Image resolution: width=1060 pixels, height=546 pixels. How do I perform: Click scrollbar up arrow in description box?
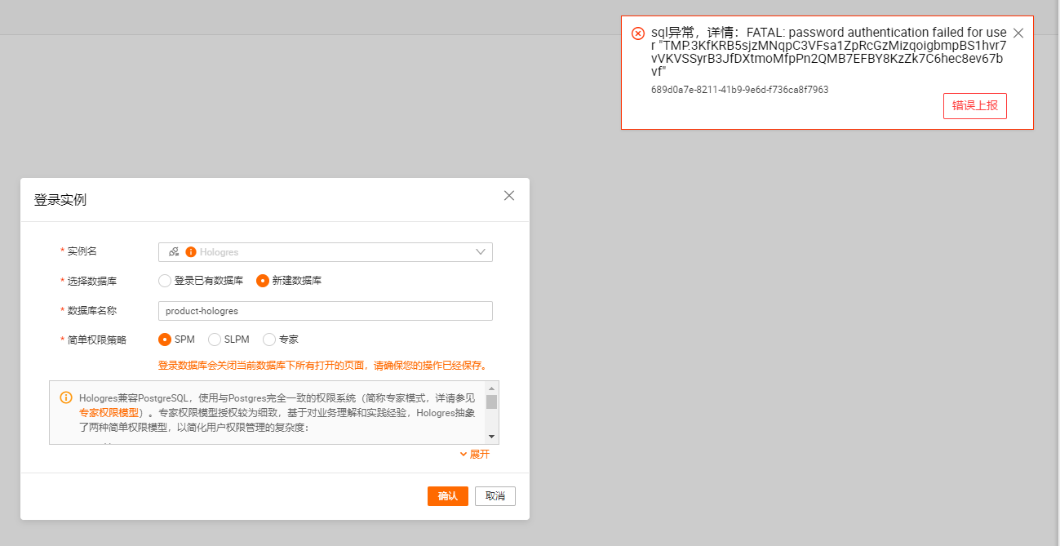click(x=491, y=388)
